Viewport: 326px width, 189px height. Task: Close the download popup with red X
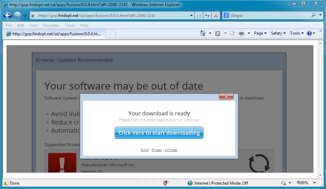[x=226, y=97]
